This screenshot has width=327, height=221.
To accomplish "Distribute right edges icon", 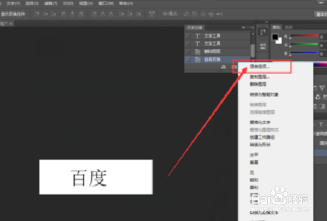I will pyautogui.click(x=138, y=14).
